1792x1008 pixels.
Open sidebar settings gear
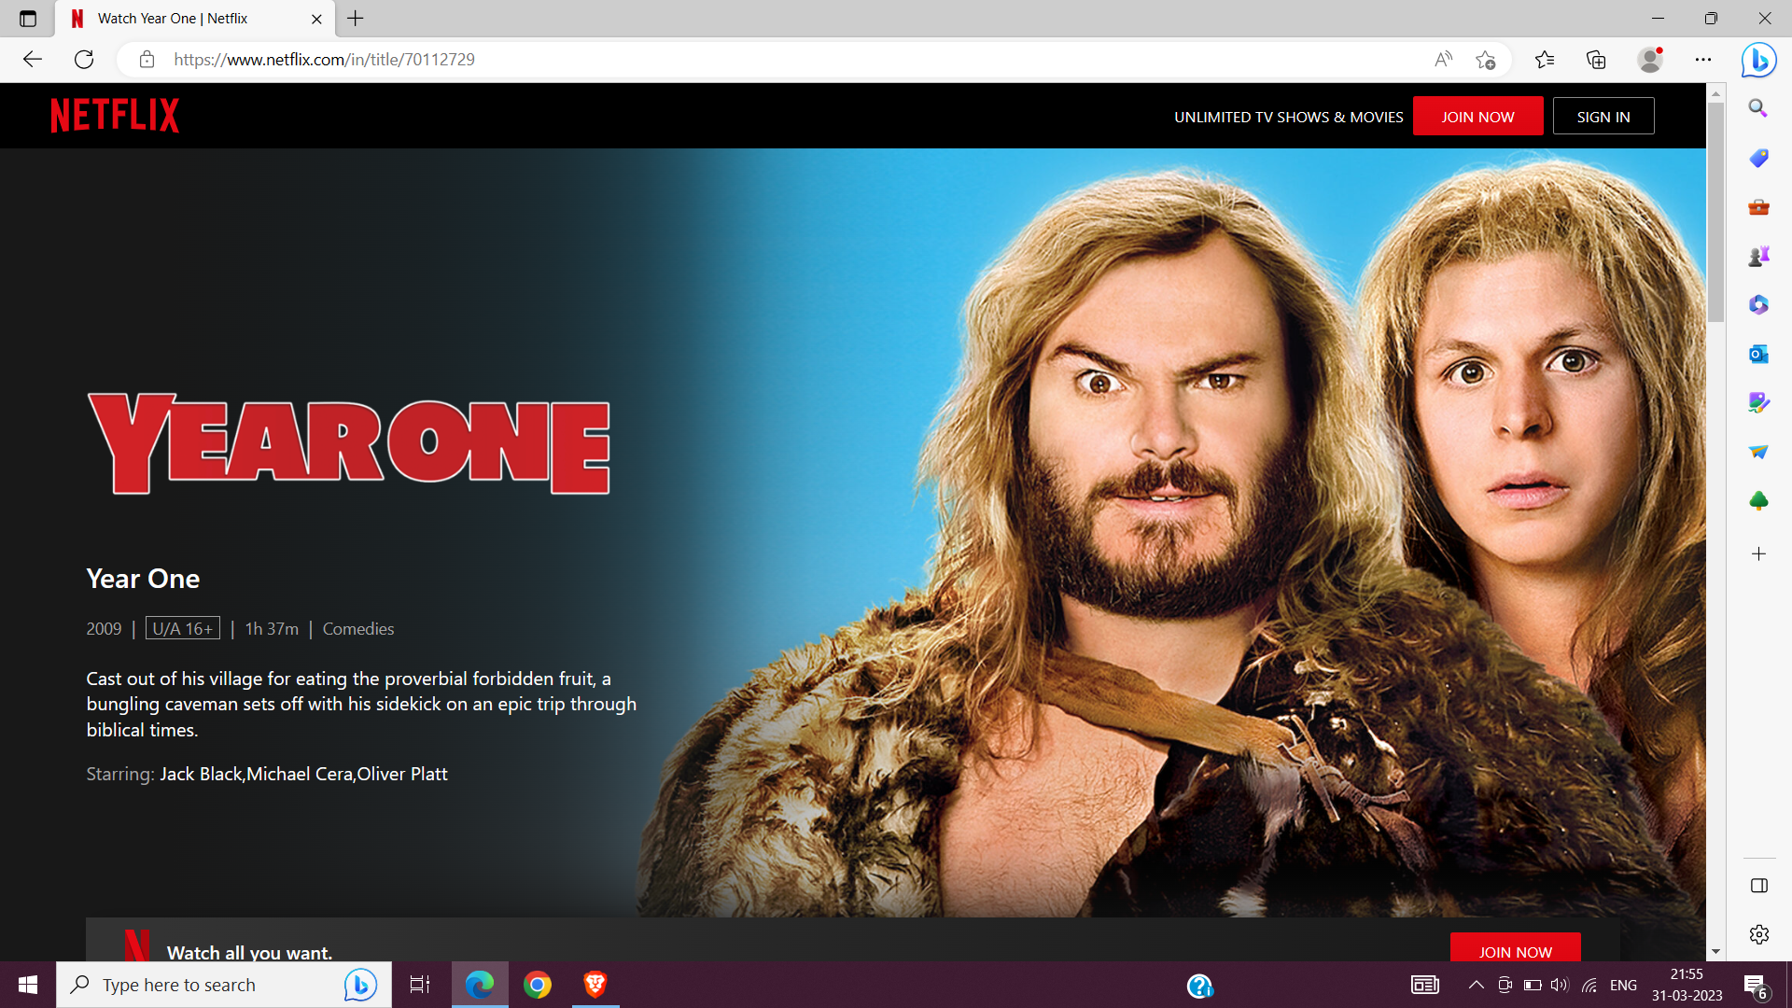click(x=1758, y=934)
